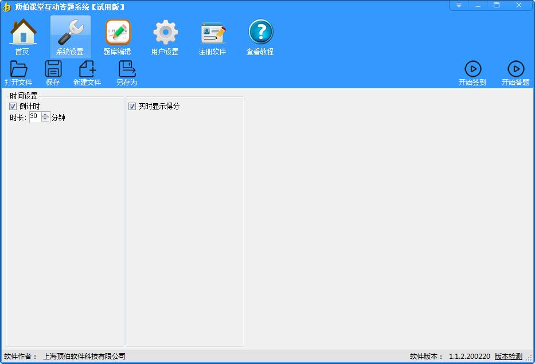
Task: Start answering with 开始答题
Action: click(x=516, y=73)
